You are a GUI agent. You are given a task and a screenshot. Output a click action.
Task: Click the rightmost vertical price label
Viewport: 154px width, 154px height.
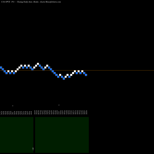[87, 112]
